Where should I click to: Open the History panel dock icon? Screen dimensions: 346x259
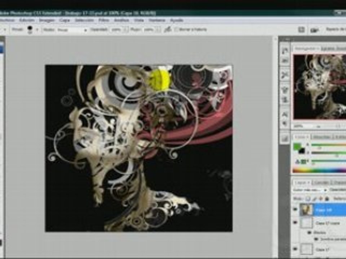pyautogui.click(x=285, y=51)
